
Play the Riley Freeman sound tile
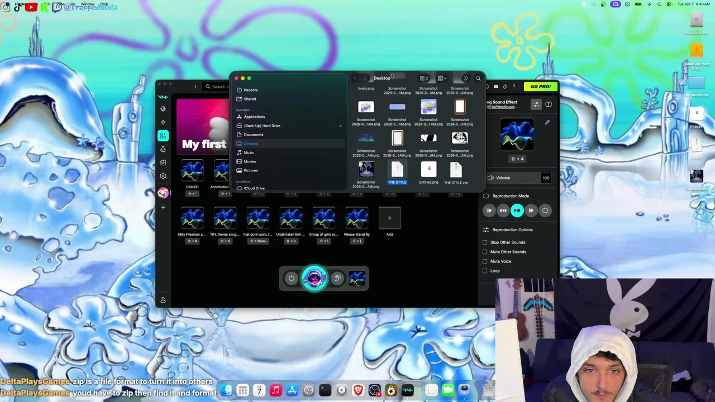point(192,218)
